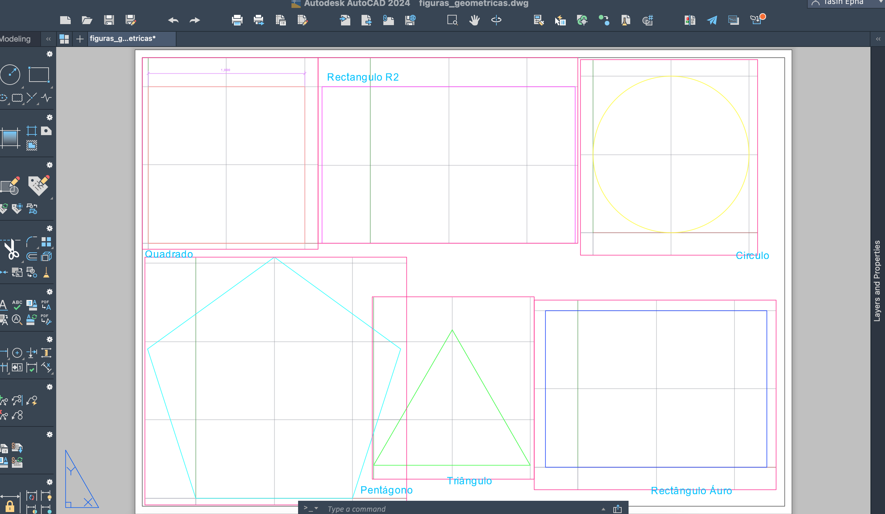Image resolution: width=885 pixels, height=514 pixels.
Task: Select the Gradient hatch tool
Action: (x=10, y=138)
